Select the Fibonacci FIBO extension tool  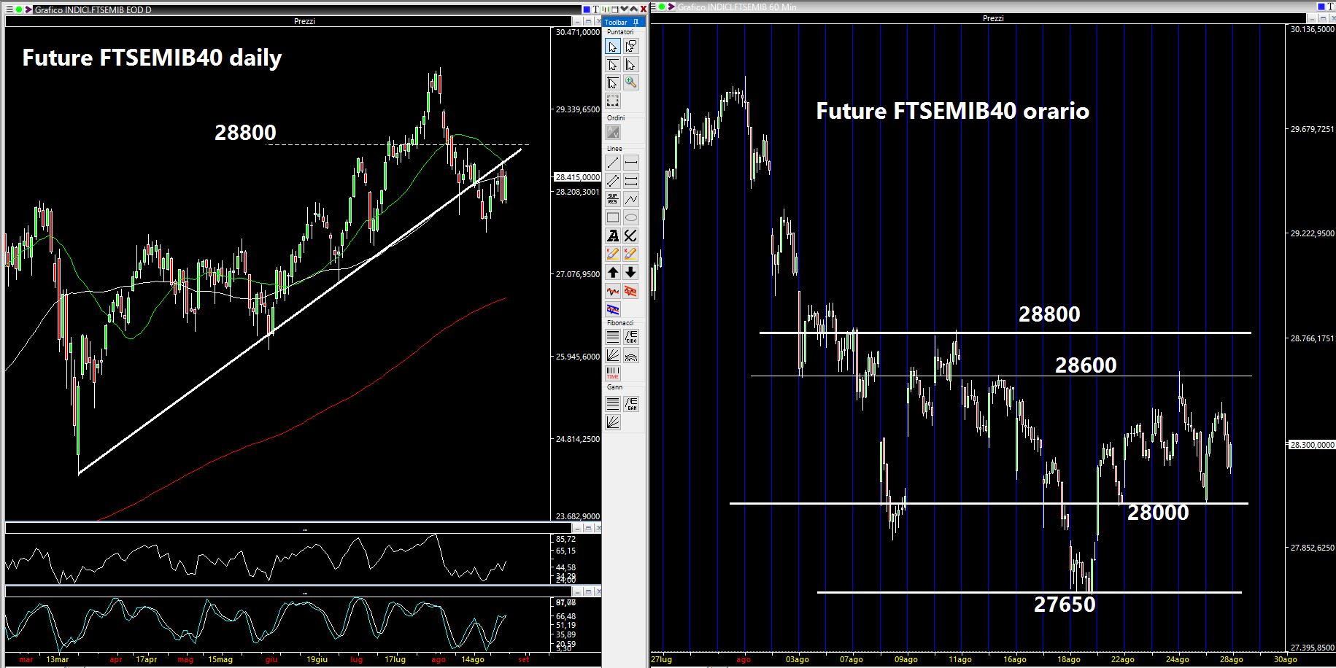tap(630, 337)
